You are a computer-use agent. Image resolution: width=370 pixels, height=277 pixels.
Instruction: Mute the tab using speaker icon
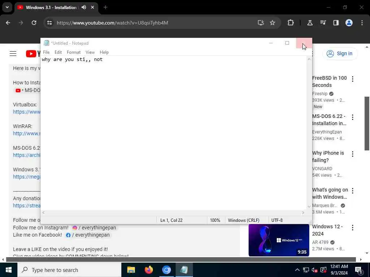pyautogui.click(x=84, y=7)
